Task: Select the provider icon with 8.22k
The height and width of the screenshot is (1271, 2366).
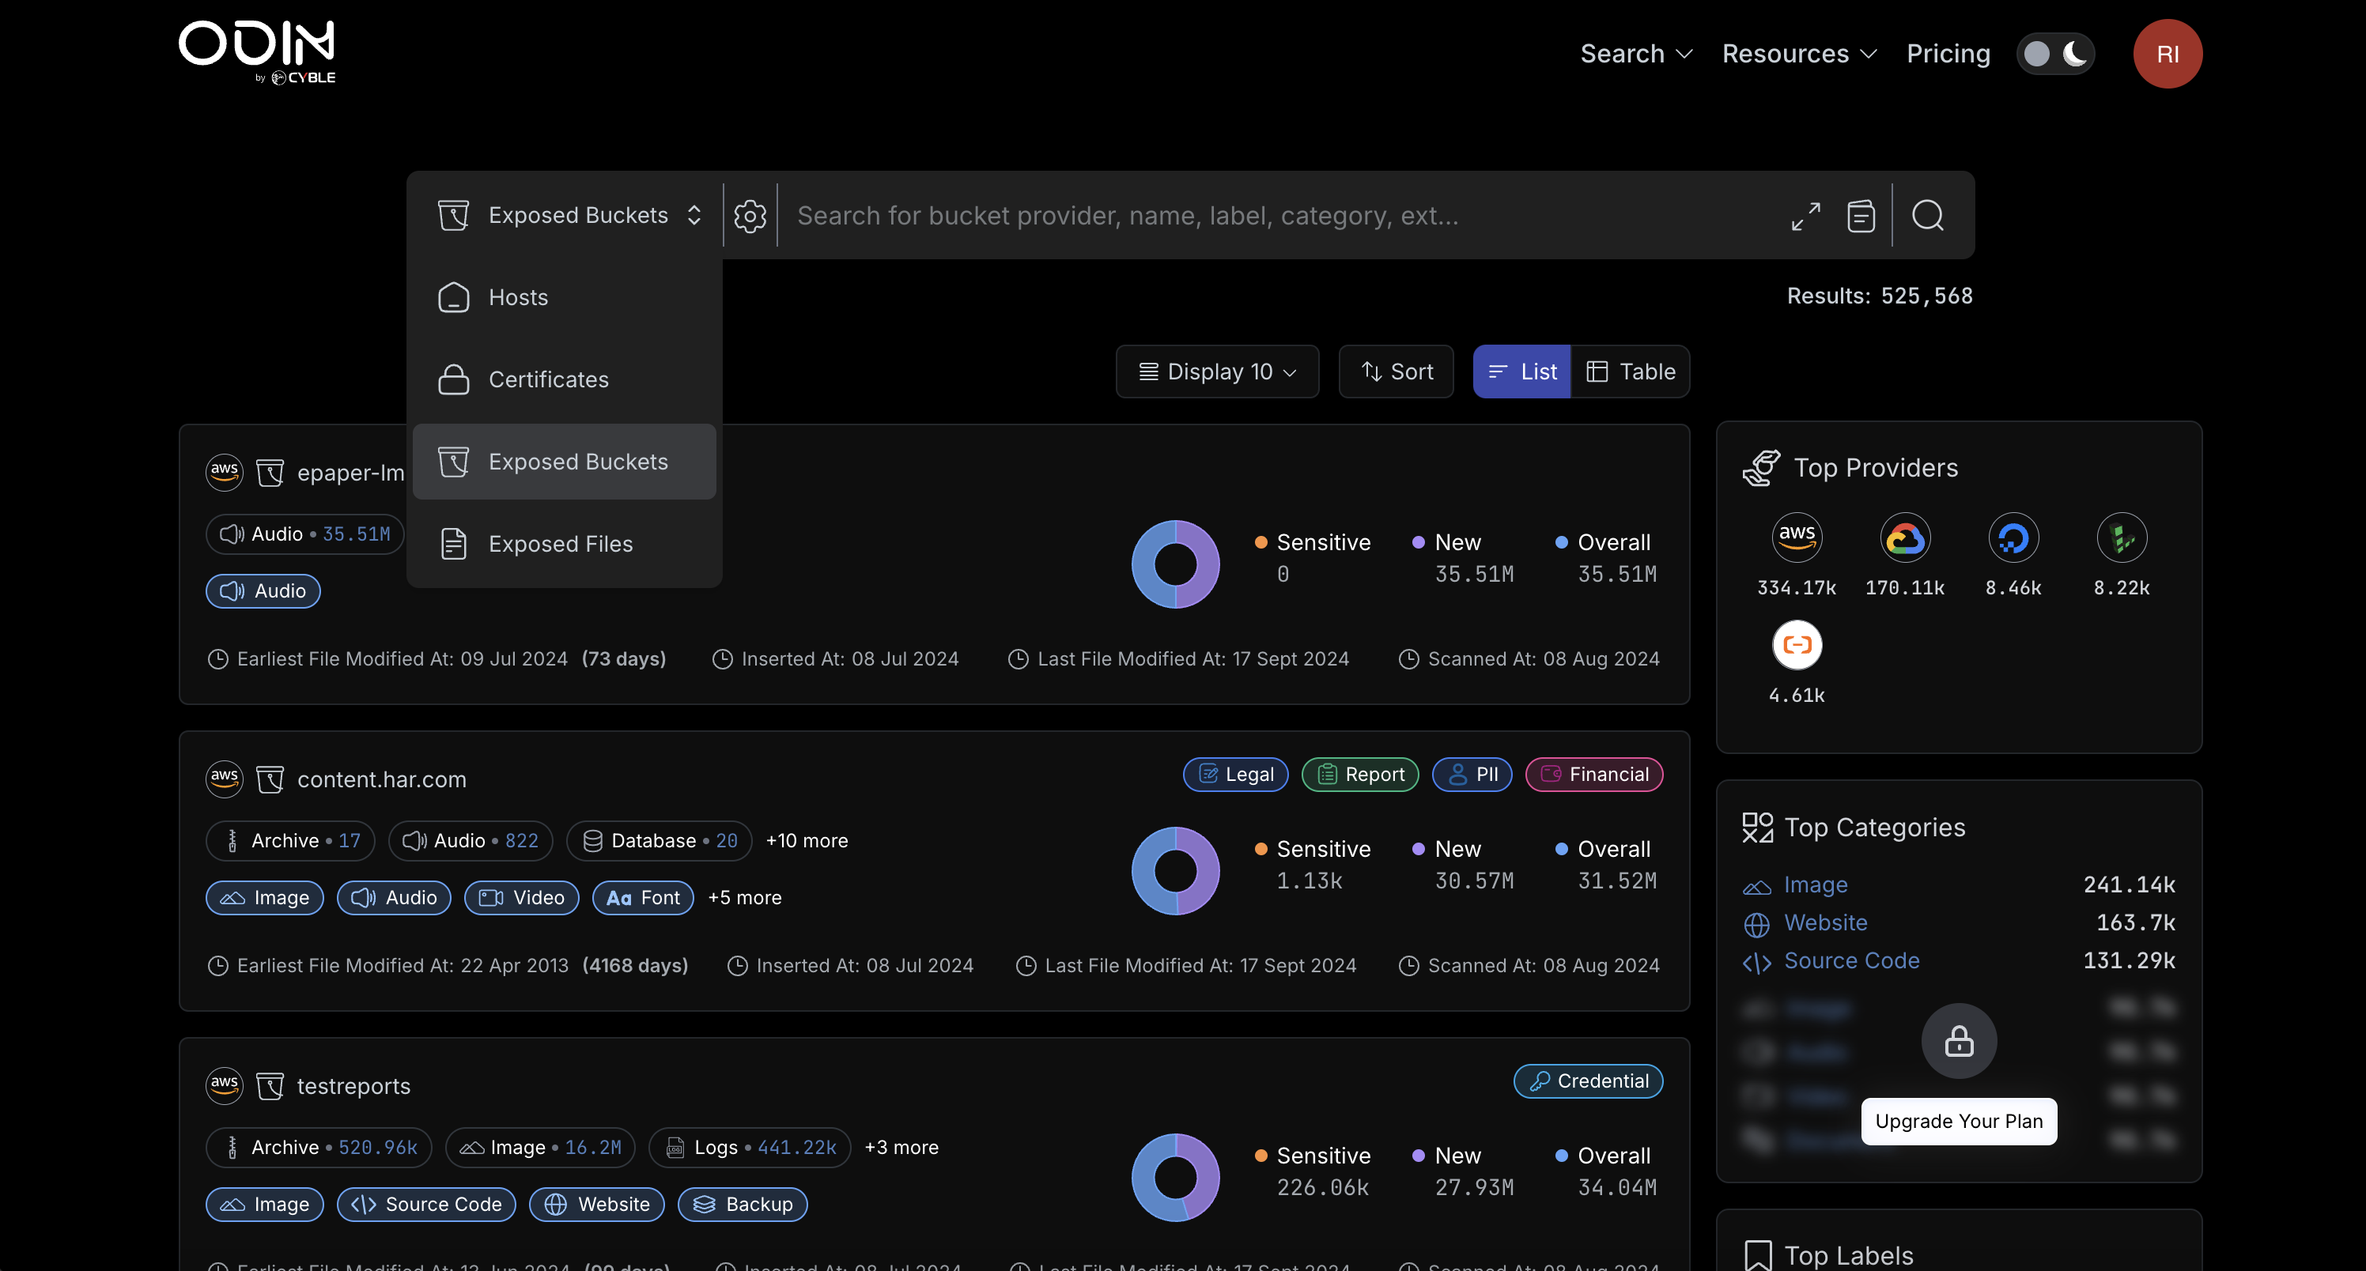Action: point(2122,537)
